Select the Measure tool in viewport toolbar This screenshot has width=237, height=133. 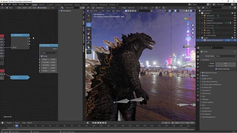coord(89,47)
